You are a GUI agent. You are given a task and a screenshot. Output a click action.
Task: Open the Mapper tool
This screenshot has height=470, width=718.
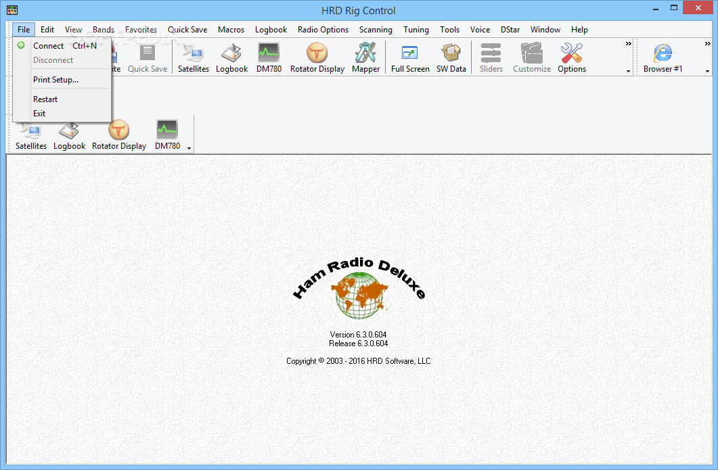[x=365, y=57]
